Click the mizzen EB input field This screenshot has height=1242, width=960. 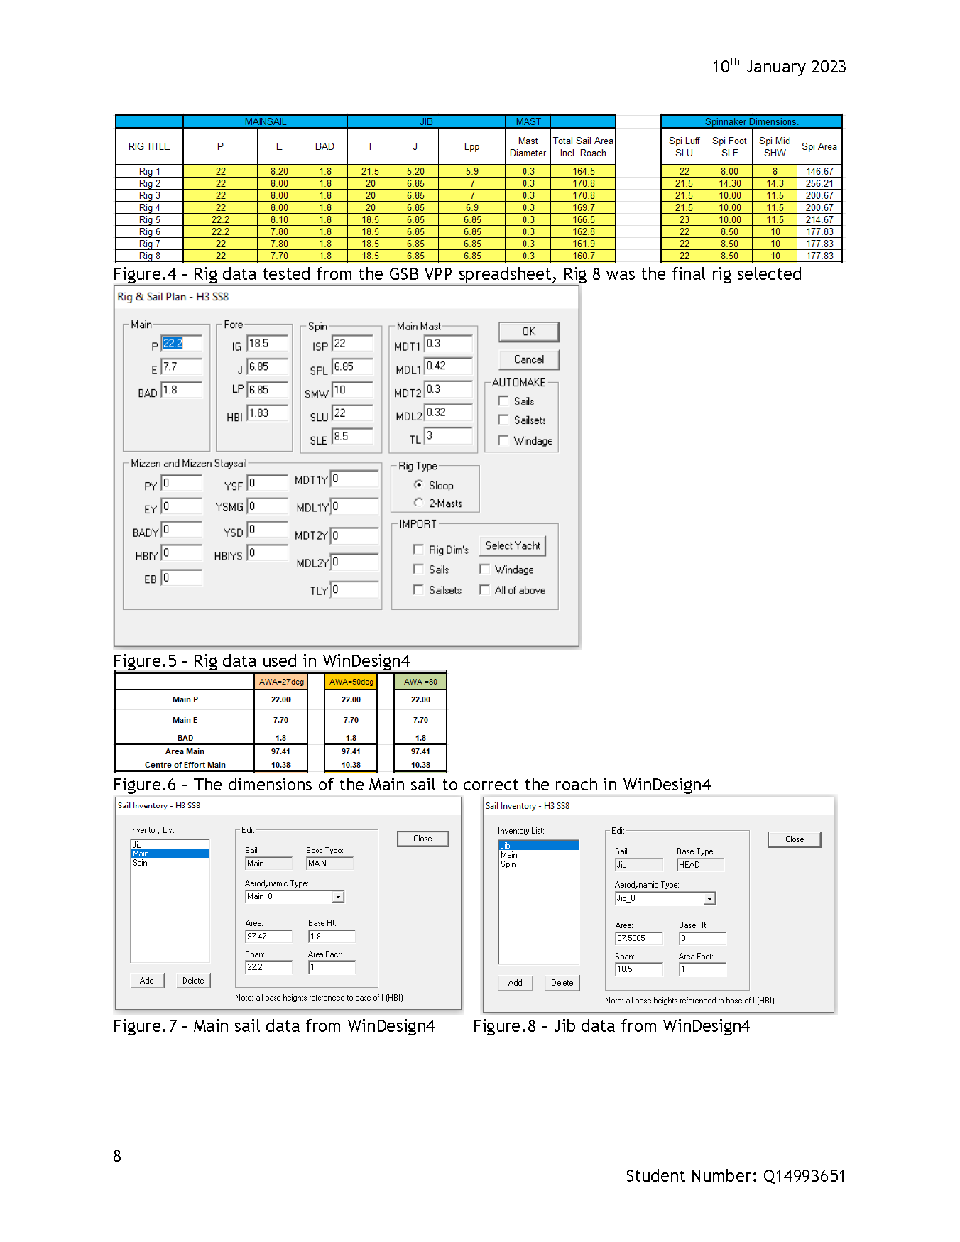(x=181, y=578)
